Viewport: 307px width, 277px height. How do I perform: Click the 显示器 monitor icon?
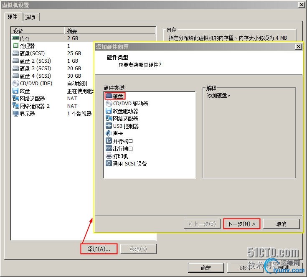pyautogui.click(x=16, y=113)
